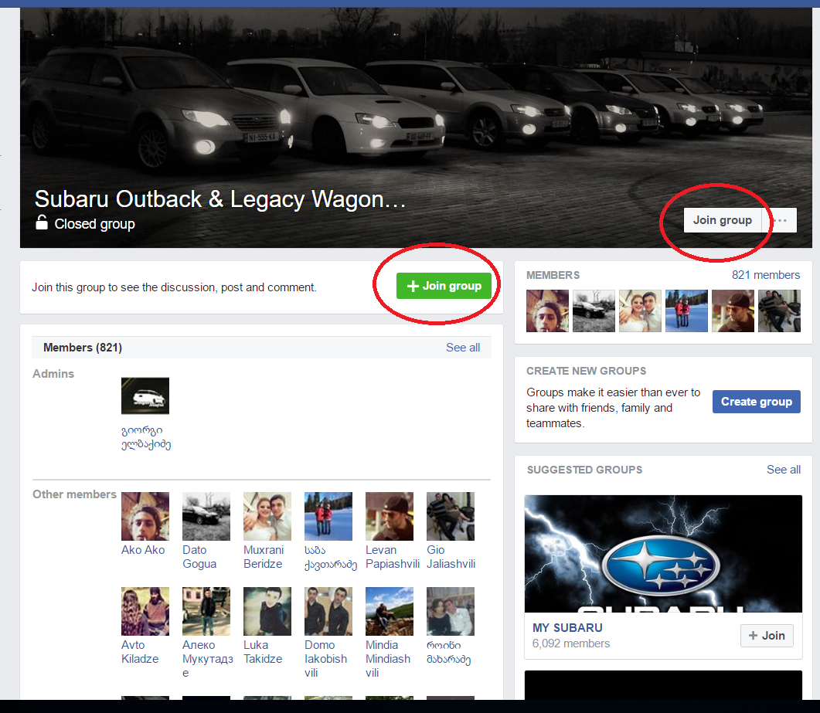Screen dimensions: 820x713
Task: Click See all in Suggested Groups
Action: pos(784,470)
